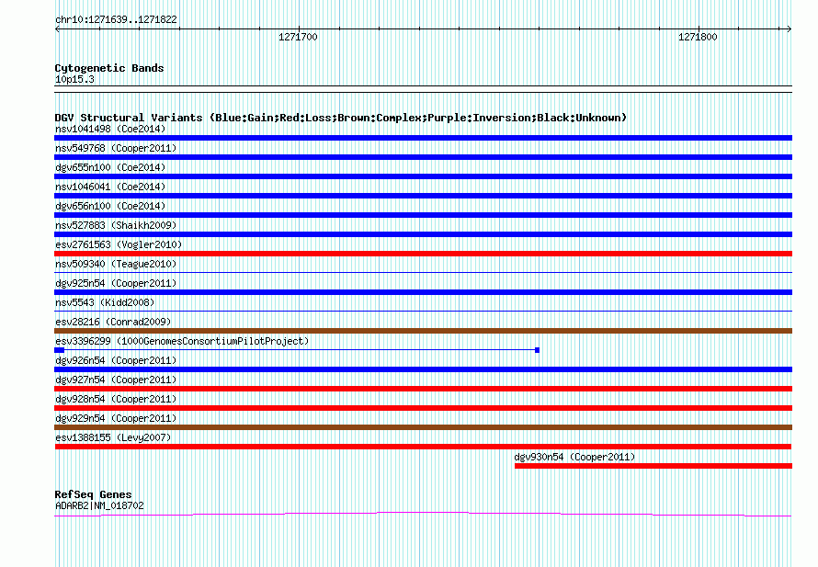
Task: Click the Cytogenetic Bands track title
Action: click(x=109, y=68)
